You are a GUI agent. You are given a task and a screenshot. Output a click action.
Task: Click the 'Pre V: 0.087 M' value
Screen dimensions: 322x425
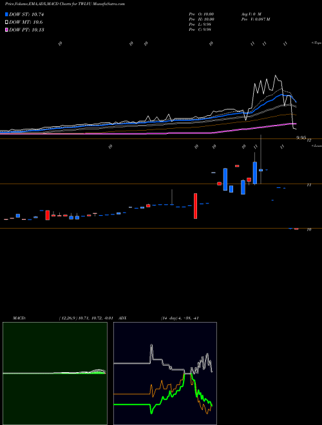tap(255, 19)
